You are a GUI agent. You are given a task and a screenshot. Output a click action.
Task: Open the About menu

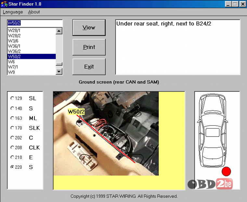click(34, 12)
